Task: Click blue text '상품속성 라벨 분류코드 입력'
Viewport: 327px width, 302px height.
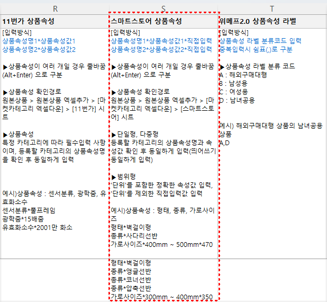Action: [260, 41]
